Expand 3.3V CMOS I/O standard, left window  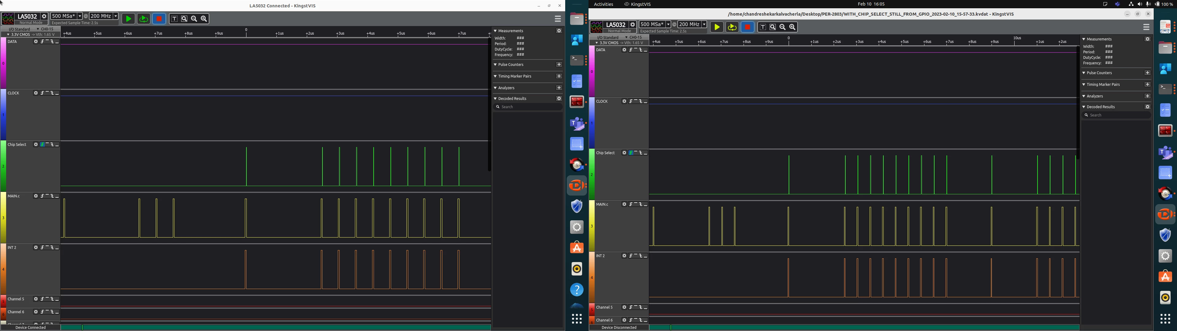pos(31,34)
